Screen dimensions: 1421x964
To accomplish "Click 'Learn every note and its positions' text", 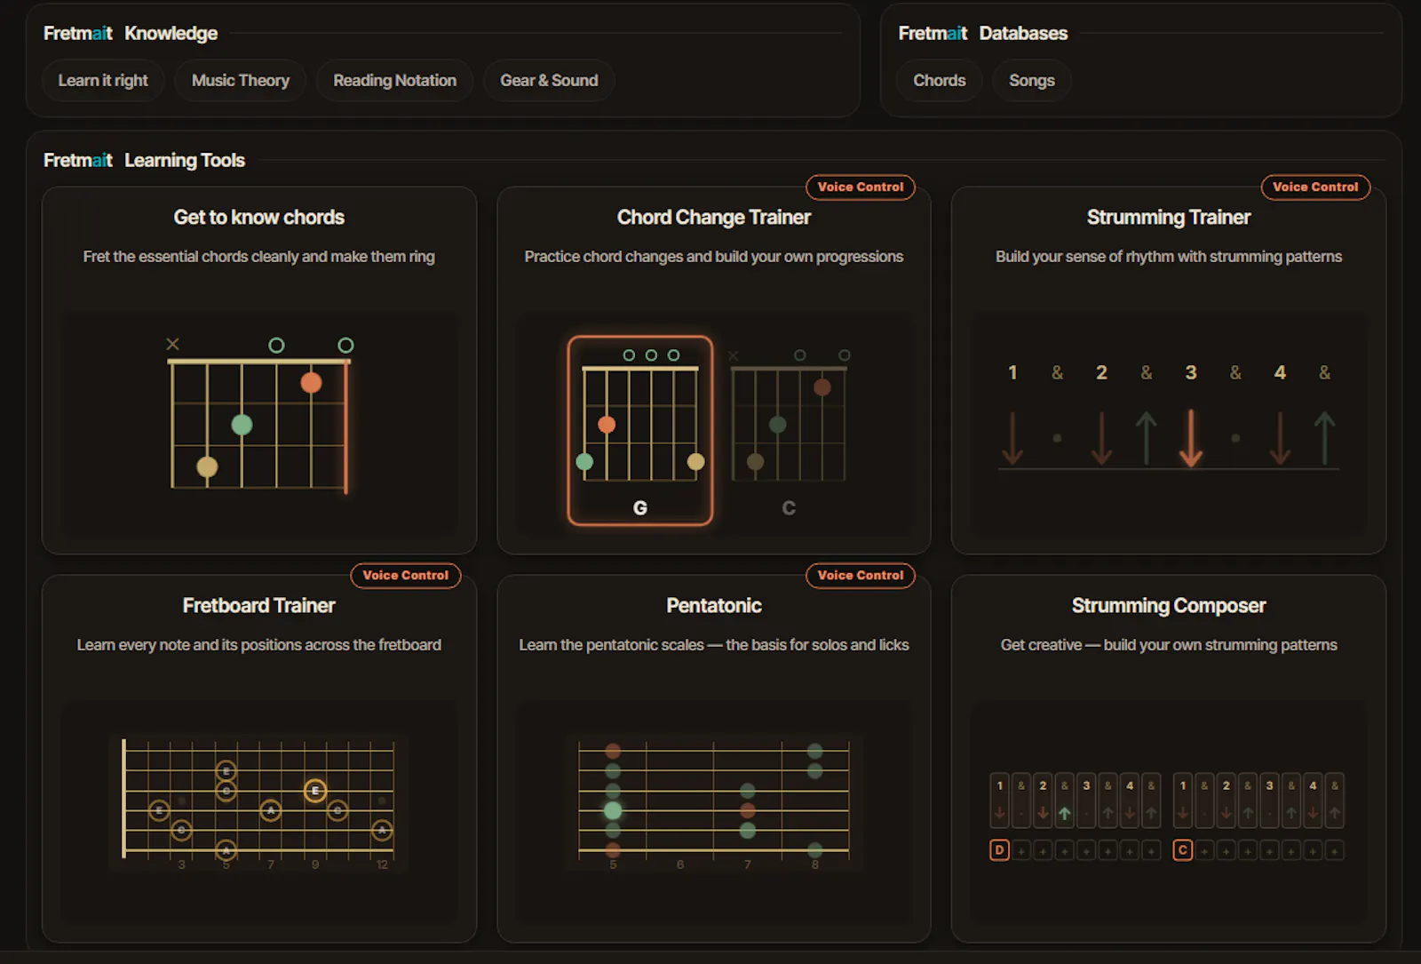I will [259, 645].
